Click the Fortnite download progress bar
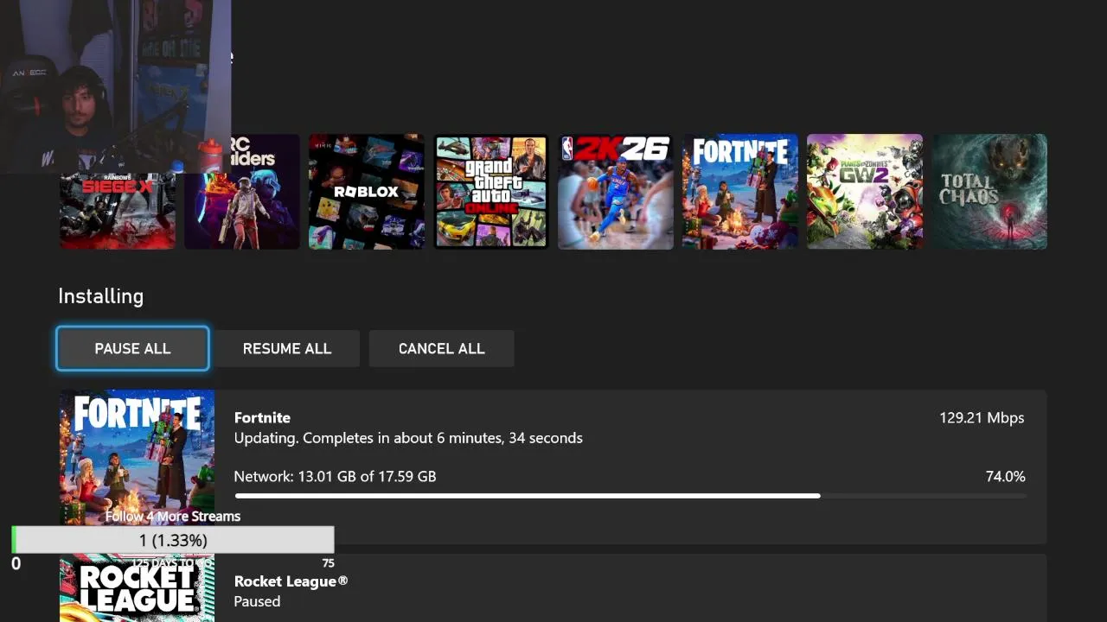Image resolution: width=1107 pixels, height=622 pixels. pyautogui.click(x=630, y=496)
